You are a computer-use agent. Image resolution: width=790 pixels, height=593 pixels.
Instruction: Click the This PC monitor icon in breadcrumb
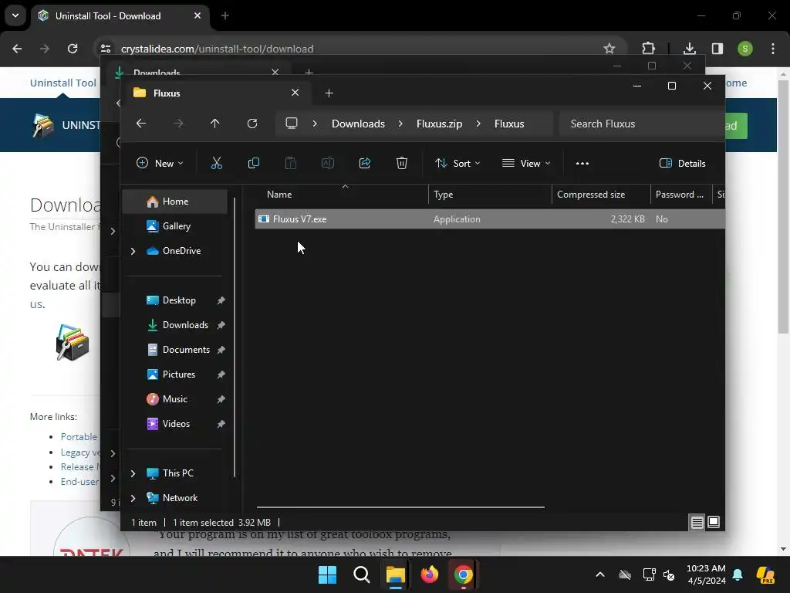coord(291,124)
